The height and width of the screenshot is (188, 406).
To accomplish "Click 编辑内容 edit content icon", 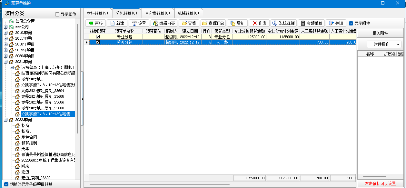I will click(156, 23).
